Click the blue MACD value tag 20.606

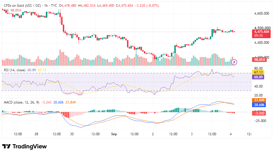coord(259,105)
